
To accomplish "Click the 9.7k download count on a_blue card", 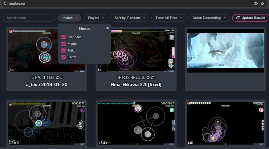I will click(x=38, y=78).
